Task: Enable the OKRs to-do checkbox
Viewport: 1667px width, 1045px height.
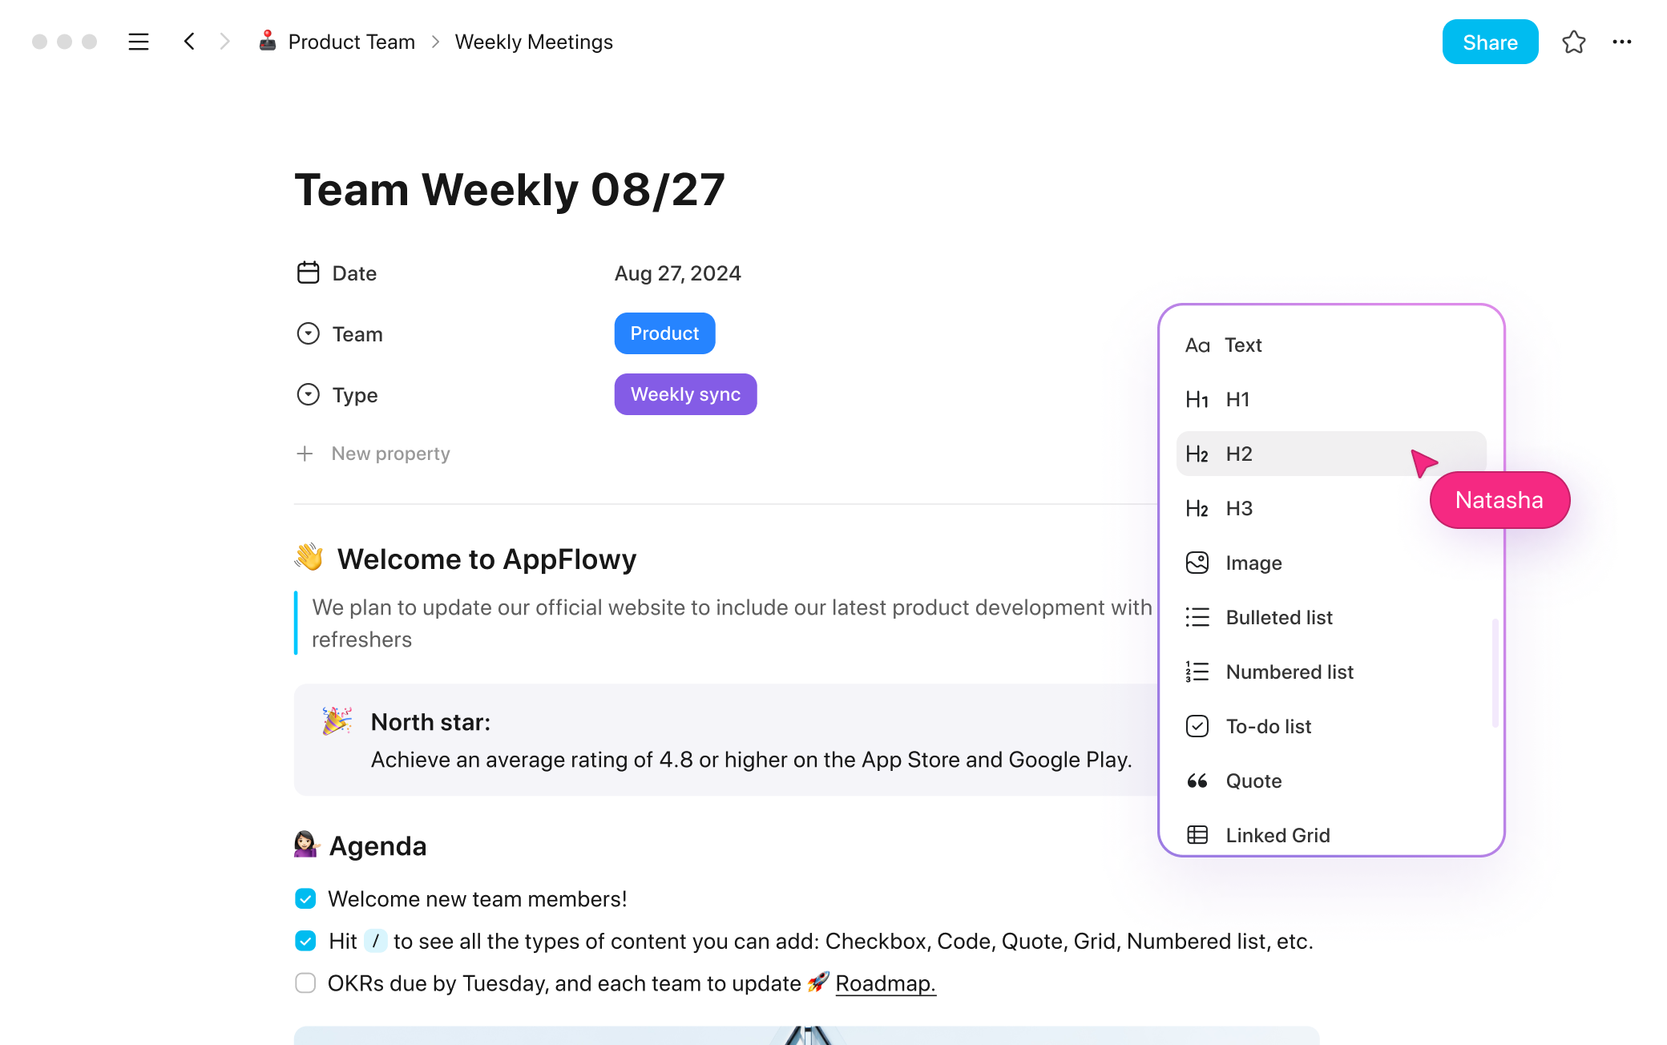Action: pos(305,983)
